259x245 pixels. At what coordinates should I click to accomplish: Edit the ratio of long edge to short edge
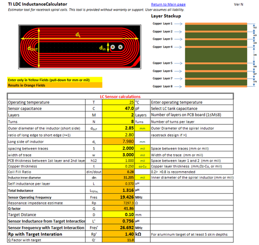coord(118,135)
